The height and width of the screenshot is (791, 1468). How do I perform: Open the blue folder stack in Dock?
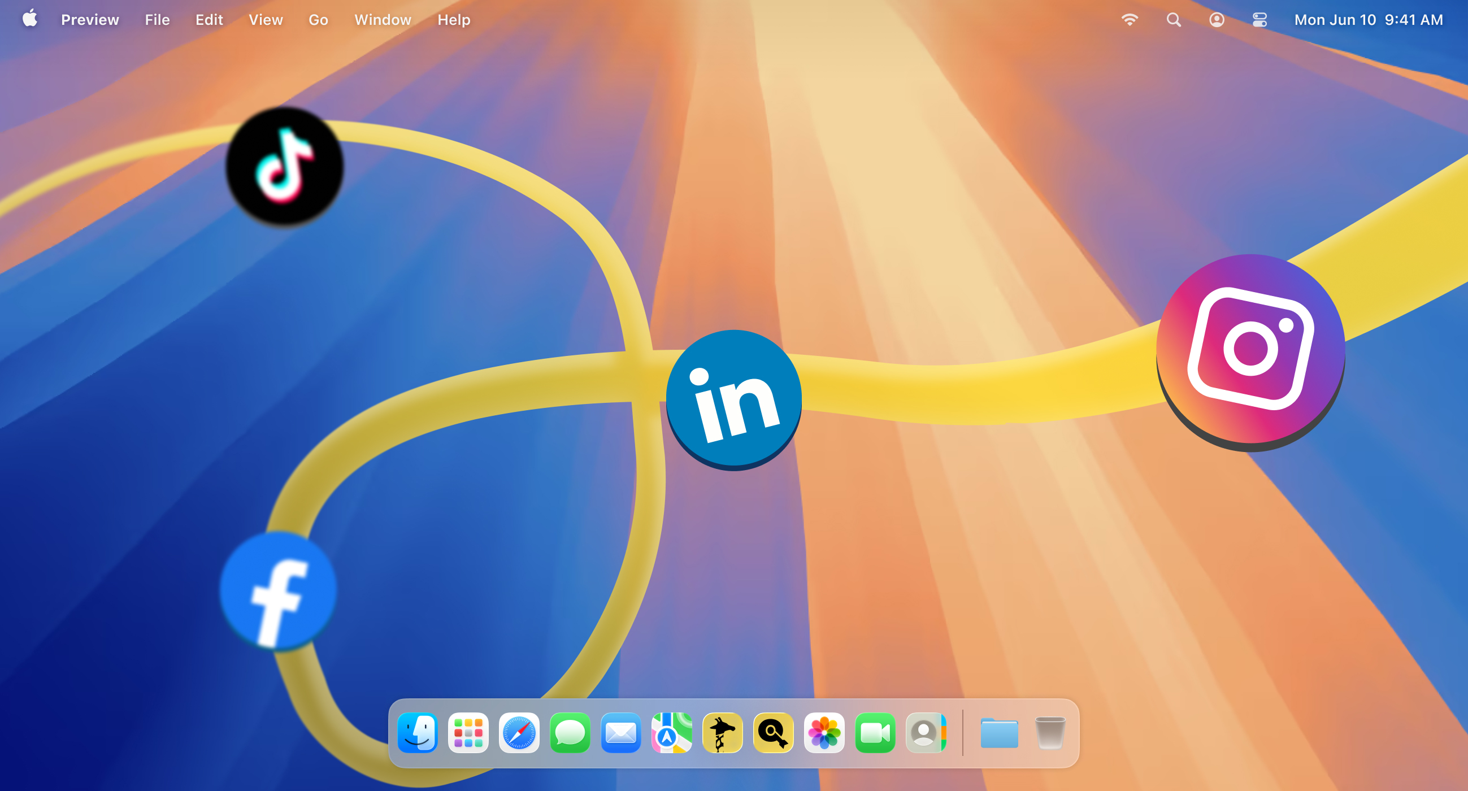pos(999,733)
